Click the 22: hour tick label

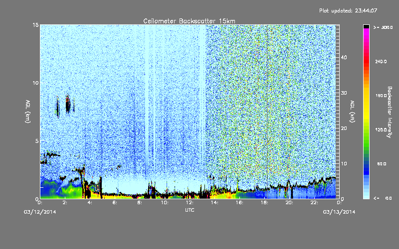click(x=314, y=203)
